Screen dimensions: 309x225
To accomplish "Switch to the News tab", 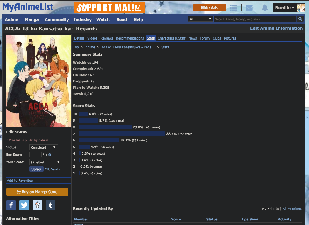I will [x=193, y=38].
